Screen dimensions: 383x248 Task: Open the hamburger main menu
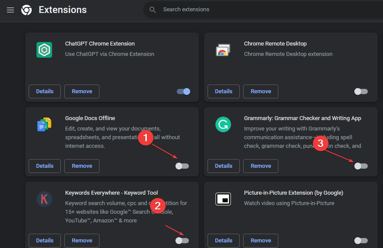coord(10,10)
